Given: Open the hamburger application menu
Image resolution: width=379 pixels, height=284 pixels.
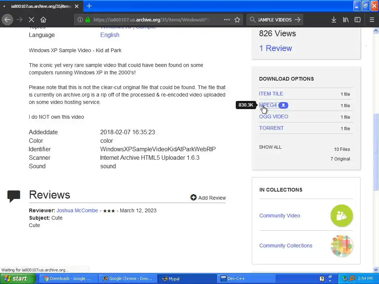Looking at the screenshot, I should click(x=372, y=20).
